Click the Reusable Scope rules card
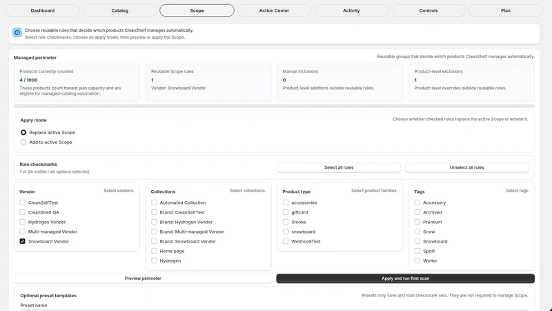The height and width of the screenshot is (311, 552). tap(208, 82)
